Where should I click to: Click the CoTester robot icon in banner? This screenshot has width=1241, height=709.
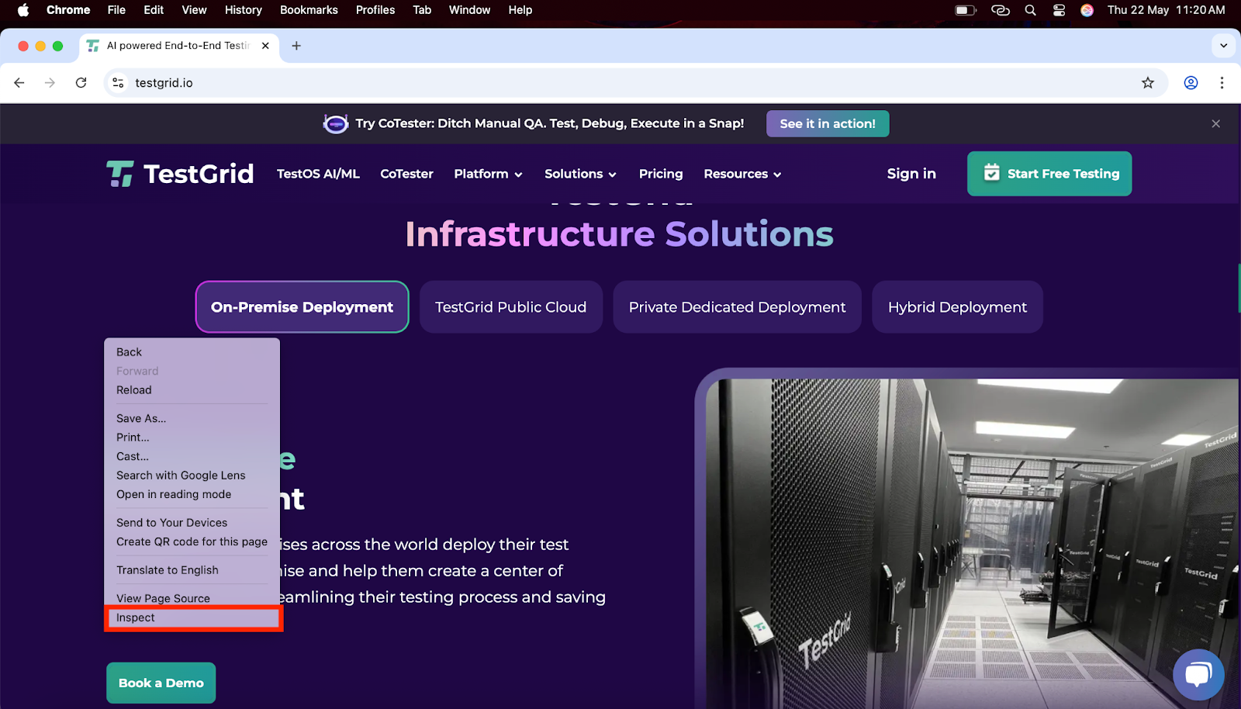335,123
